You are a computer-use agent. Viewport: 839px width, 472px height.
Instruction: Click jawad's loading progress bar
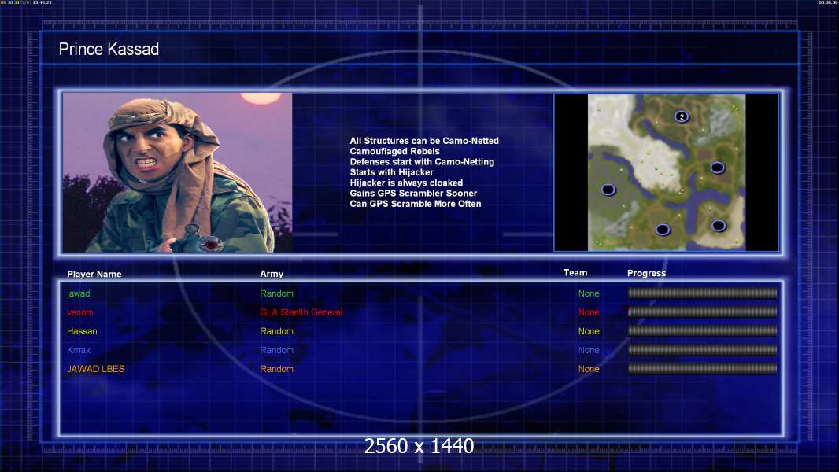[703, 293]
